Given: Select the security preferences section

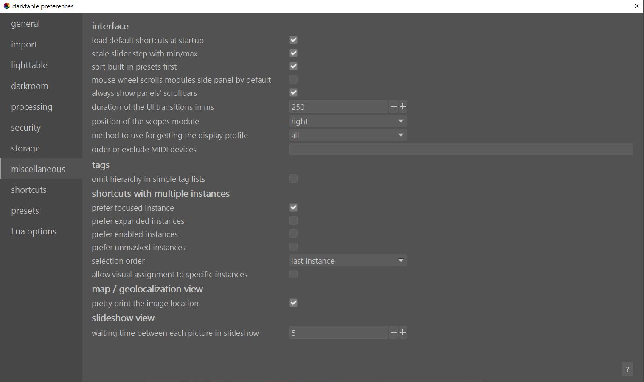Looking at the screenshot, I should pyautogui.click(x=26, y=127).
